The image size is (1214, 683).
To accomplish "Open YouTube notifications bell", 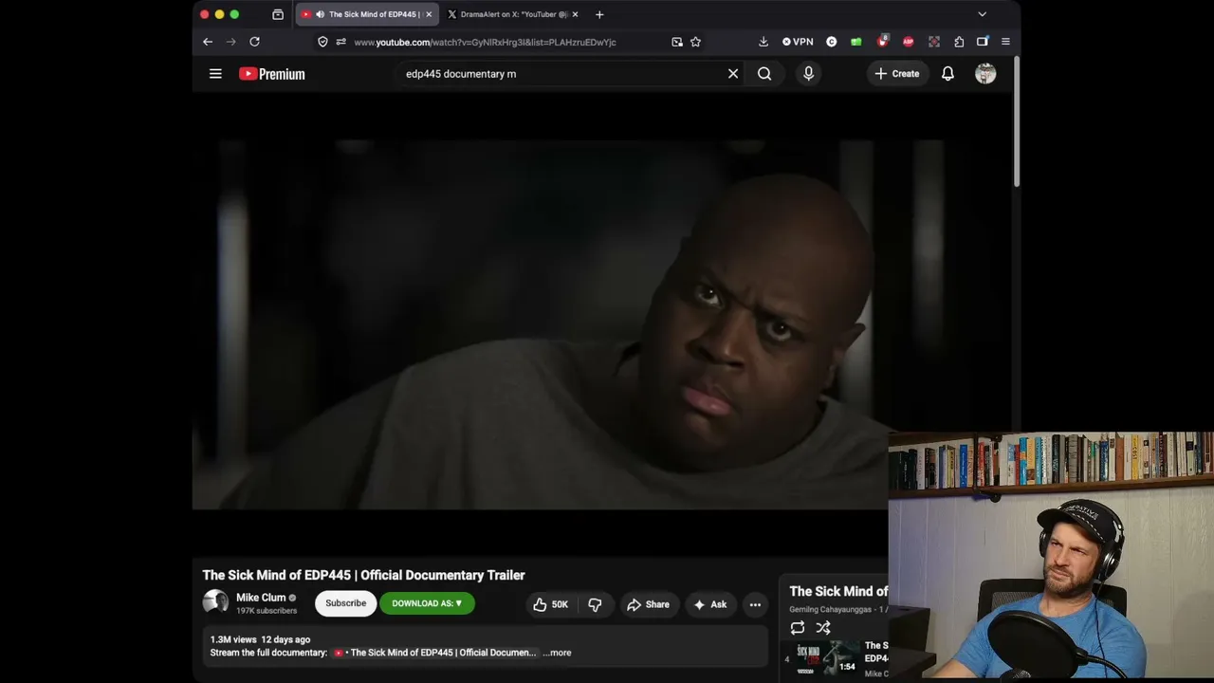I will tap(947, 74).
